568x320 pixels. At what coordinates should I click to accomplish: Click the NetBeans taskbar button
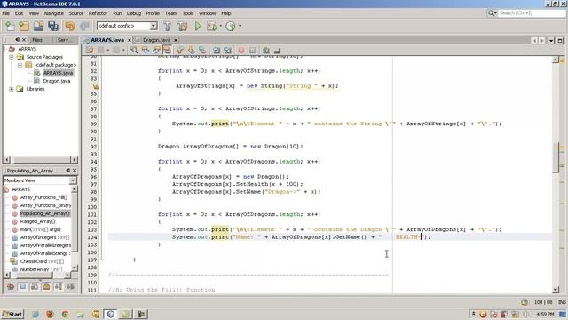pos(111,314)
